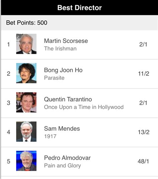Choose the Pedro Almodovar name text
The image size is (158, 179).
point(67,158)
